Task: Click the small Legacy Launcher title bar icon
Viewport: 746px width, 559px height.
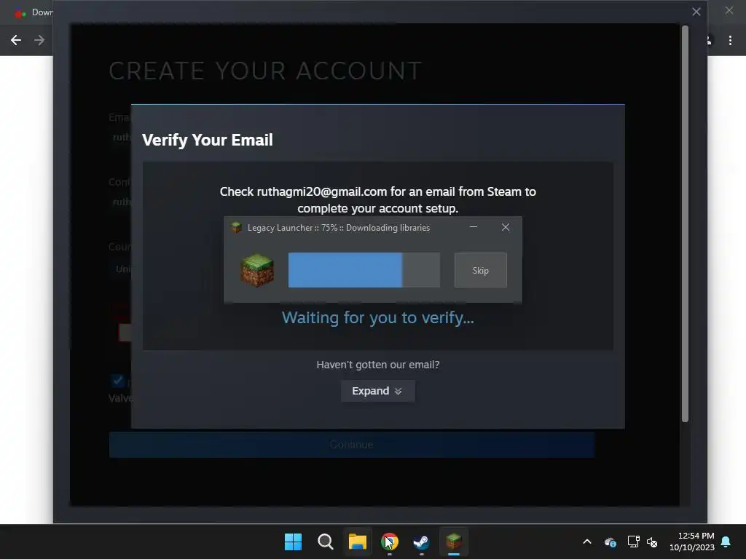Action: [237, 227]
